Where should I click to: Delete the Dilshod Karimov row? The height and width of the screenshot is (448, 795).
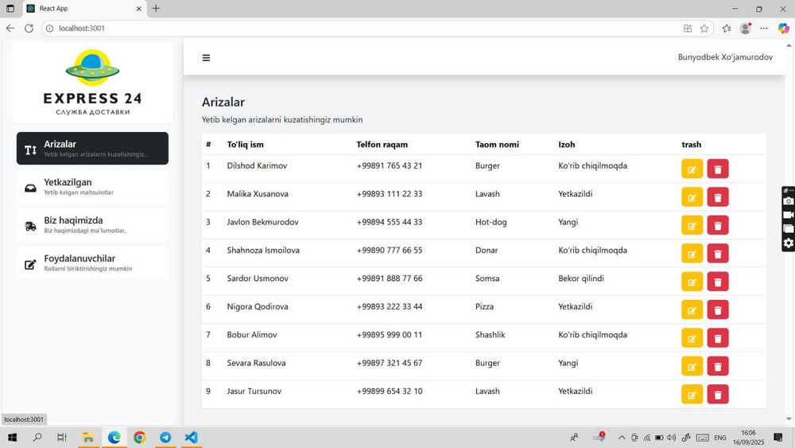tap(717, 169)
